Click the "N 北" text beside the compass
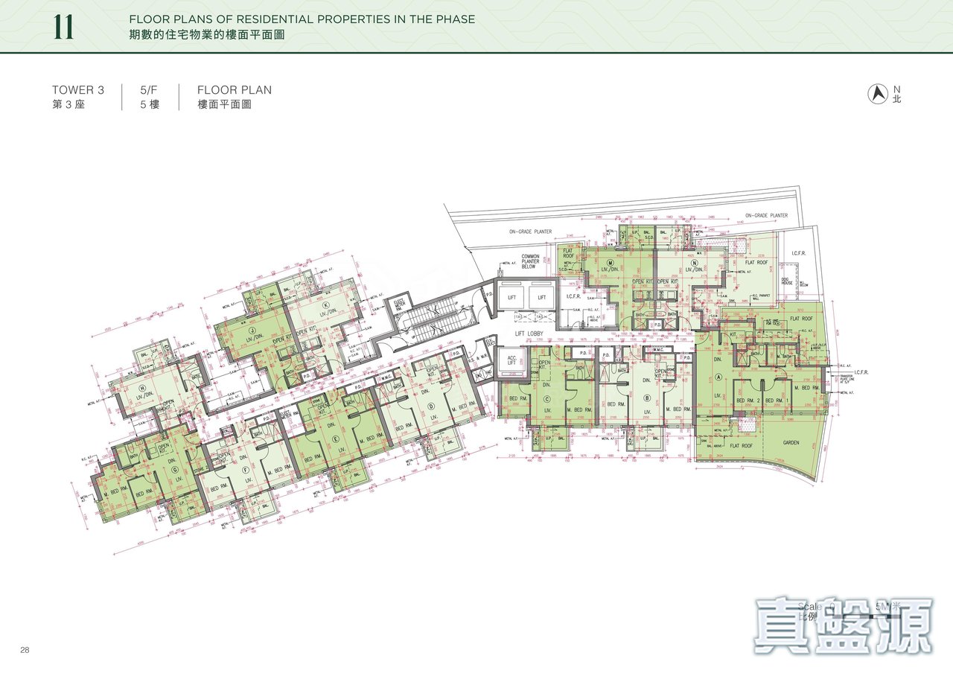This screenshot has height=673, width=953. 897,93
